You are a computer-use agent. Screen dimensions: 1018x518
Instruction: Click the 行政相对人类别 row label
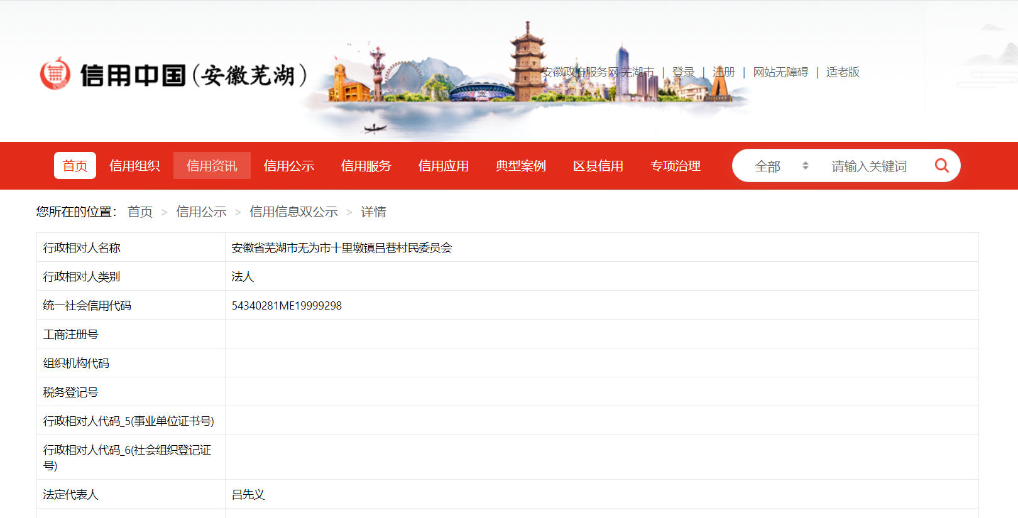[82, 277]
